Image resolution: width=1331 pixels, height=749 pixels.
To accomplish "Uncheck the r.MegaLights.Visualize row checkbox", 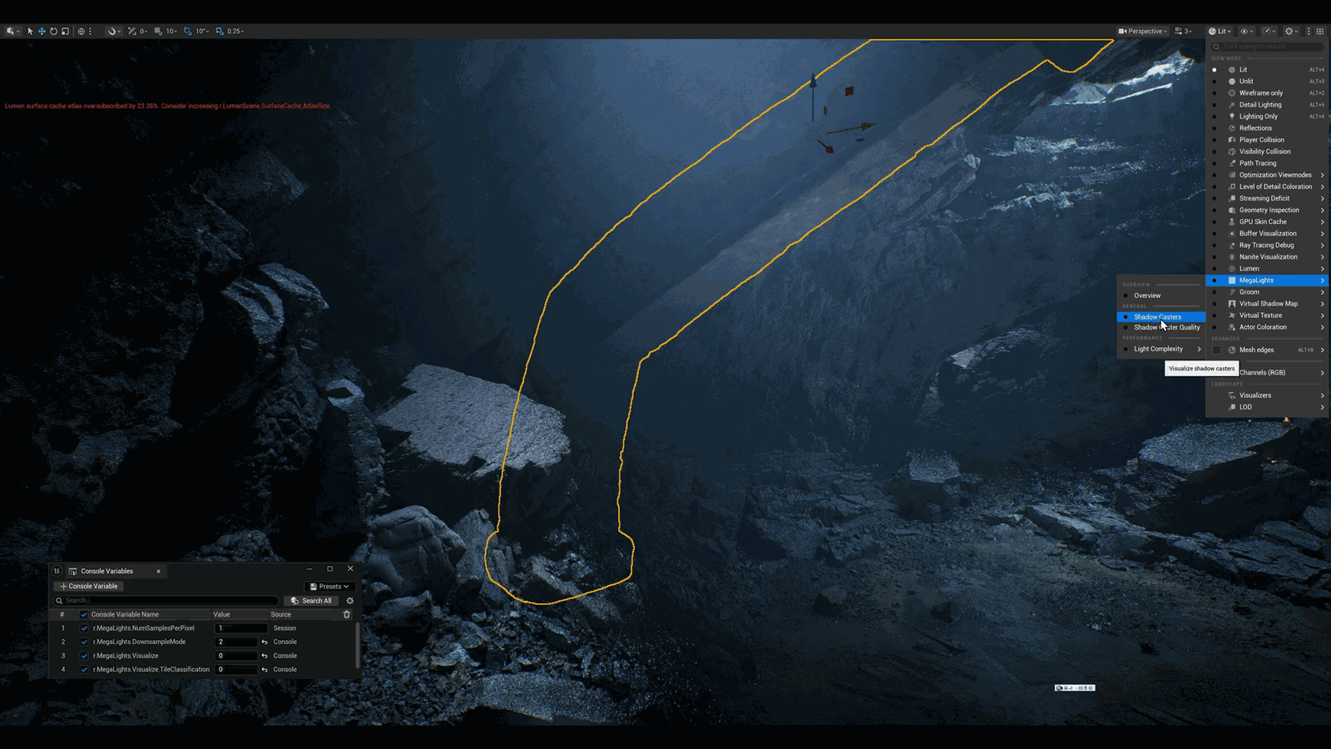I will [x=84, y=656].
